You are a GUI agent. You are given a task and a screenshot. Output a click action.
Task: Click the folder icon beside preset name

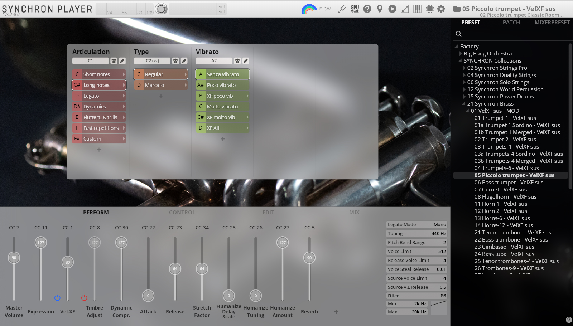point(457,9)
